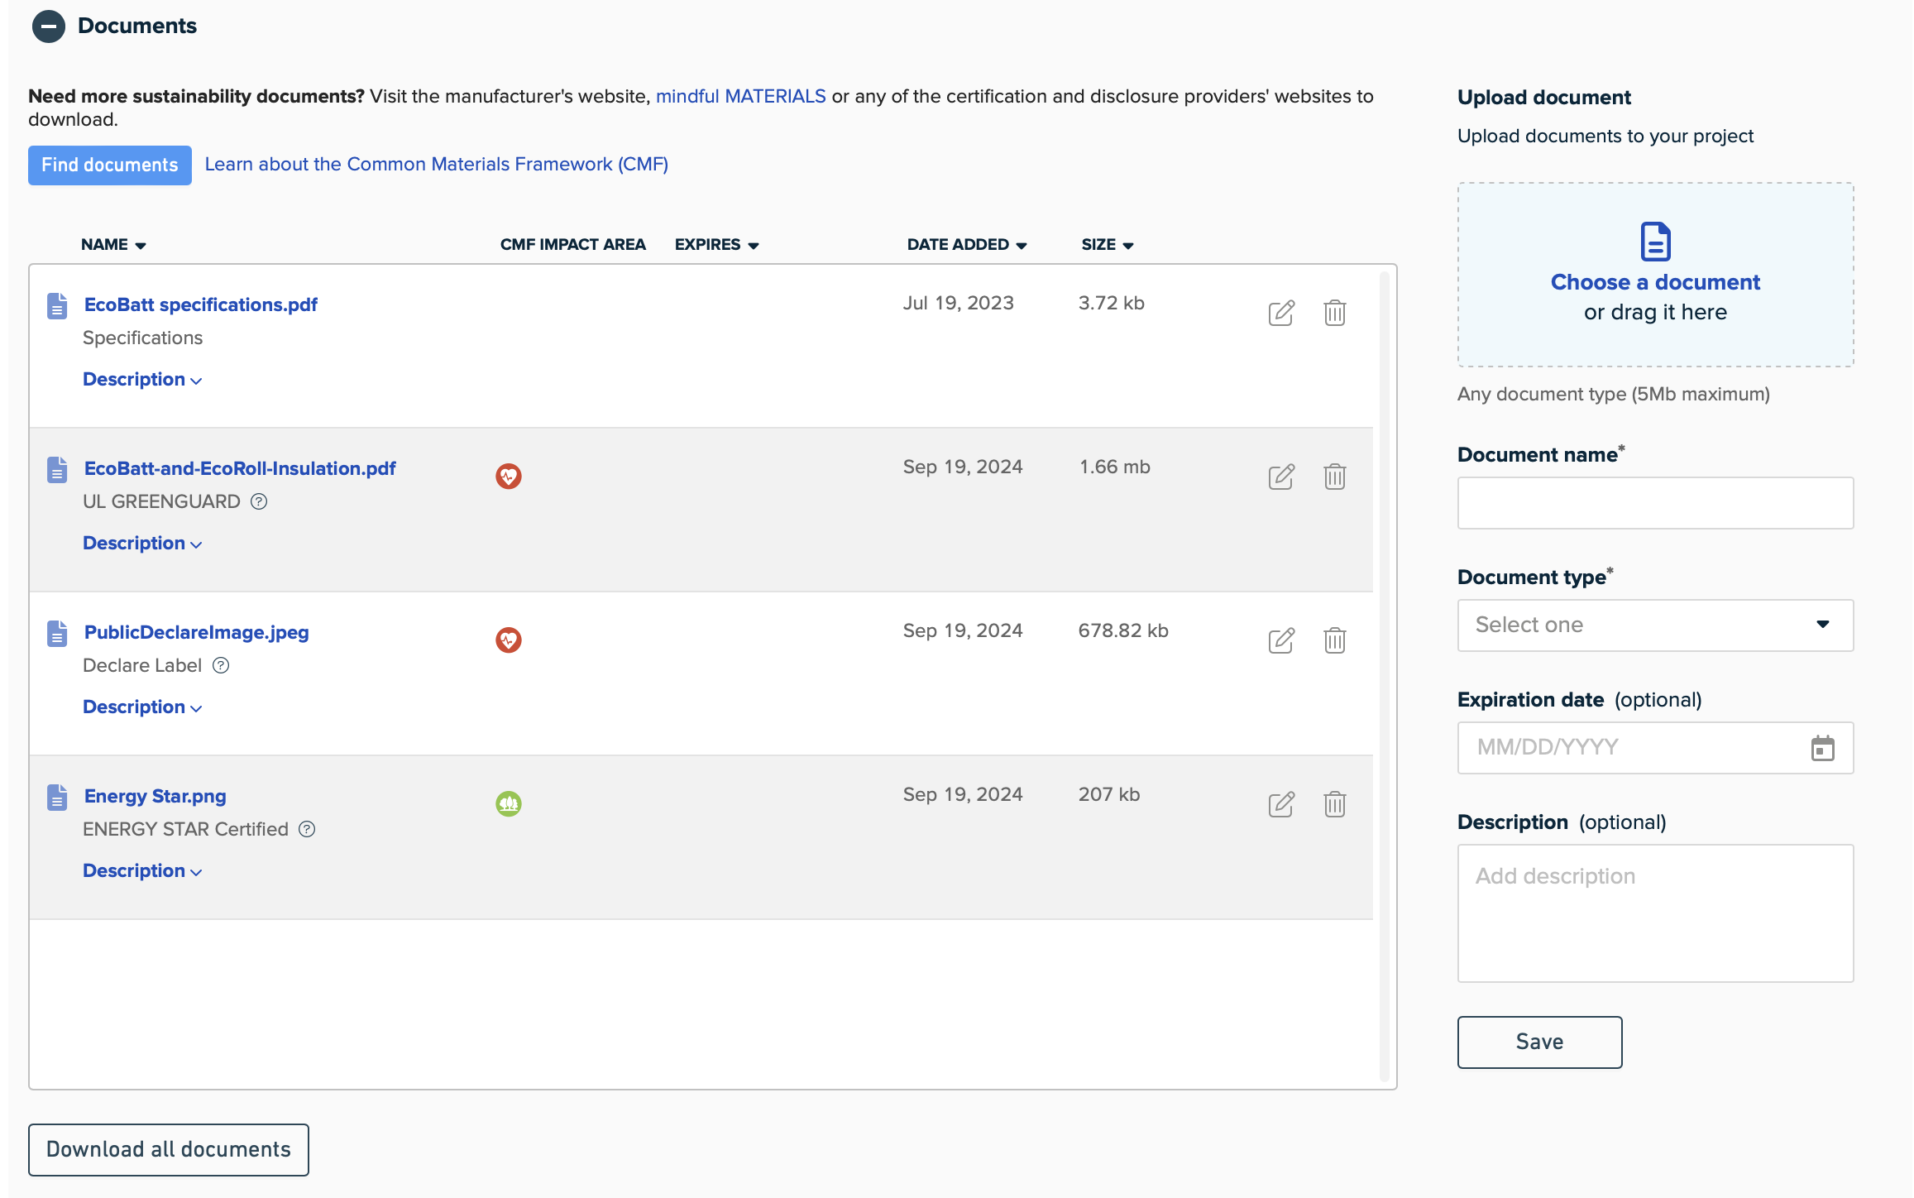Click red health impact icon for EcoBatt-and-EcoRoll-Insulation
Screen dimensions: 1914x1198
[509, 477]
